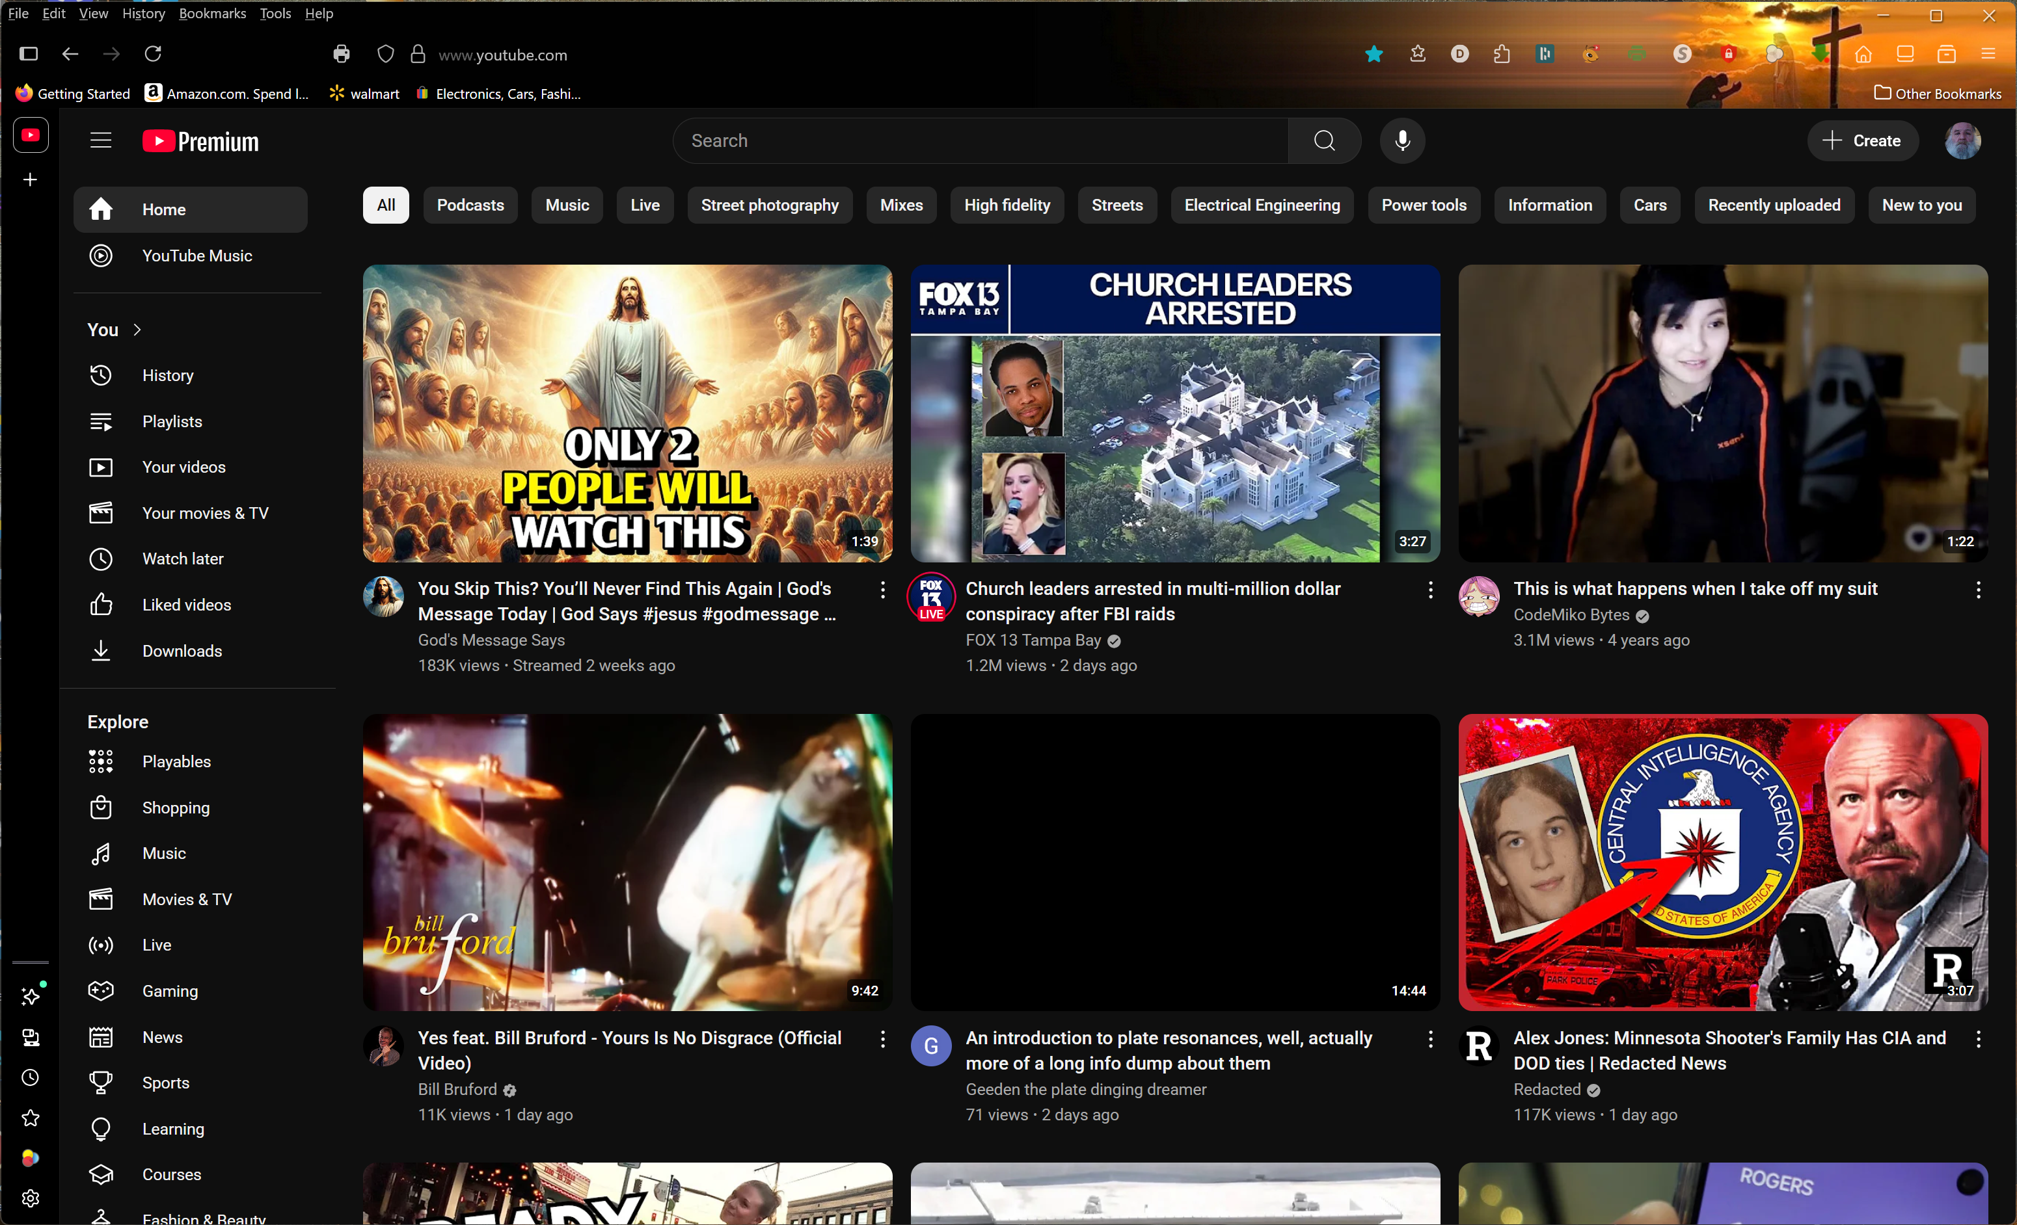This screenshot has width=2017, height=1225.
Task: Open Playables in Explore section
Action: [176, 762]
